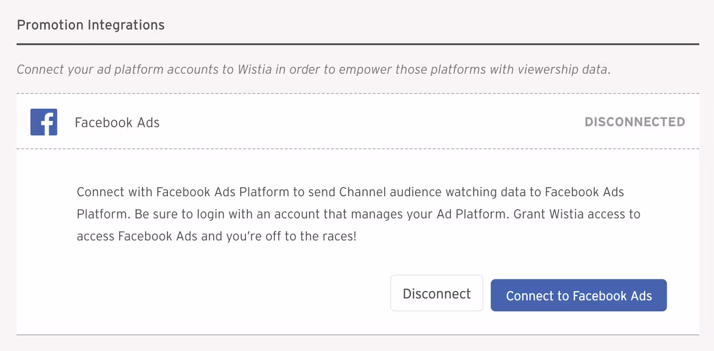Click the italic Wistia connection description text

(x=313, y=70)
